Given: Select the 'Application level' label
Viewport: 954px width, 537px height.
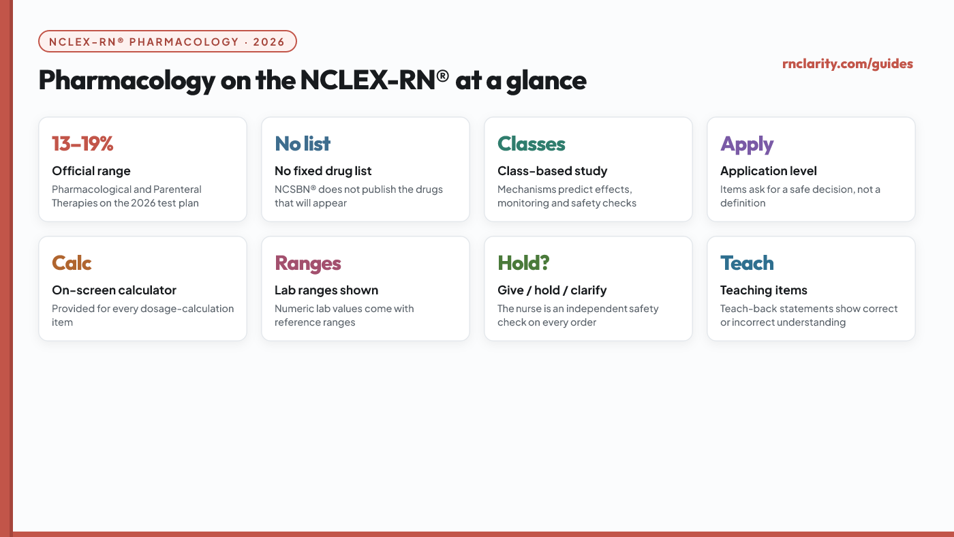Looking at the screenshot, I should (x=769, y=171).
